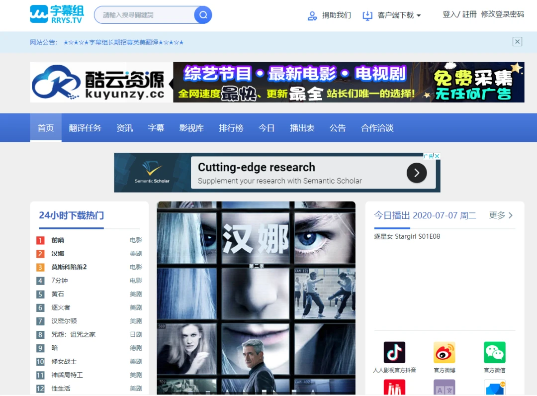Viewport: 537px width, 396px height.
Task: Expand the 客户端下载 dropdown
Action: 419,15
